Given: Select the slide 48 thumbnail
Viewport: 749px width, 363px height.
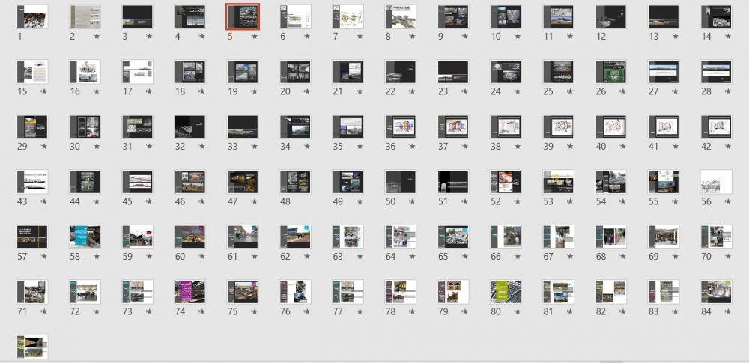Looking at the screenshot, I should tap(295, 182).
